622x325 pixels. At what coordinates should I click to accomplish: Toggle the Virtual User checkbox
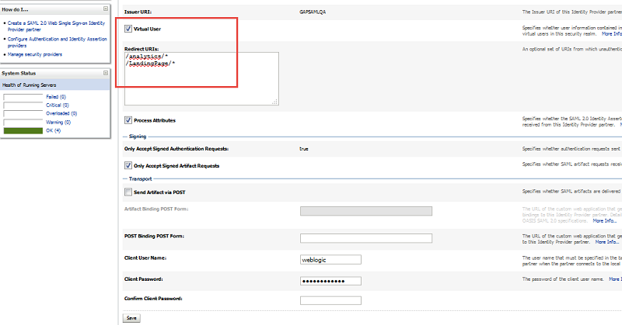click(128, 29)
